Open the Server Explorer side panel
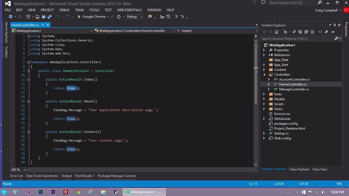Screen dimensions: 349x196 pos(6,32)
